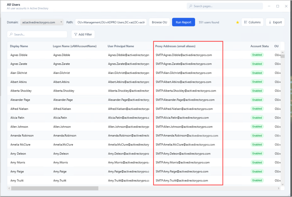This screenshot has width=292, height=197.
Task: Select the Agnes Dibble display name
Action: tap(19, 55)
